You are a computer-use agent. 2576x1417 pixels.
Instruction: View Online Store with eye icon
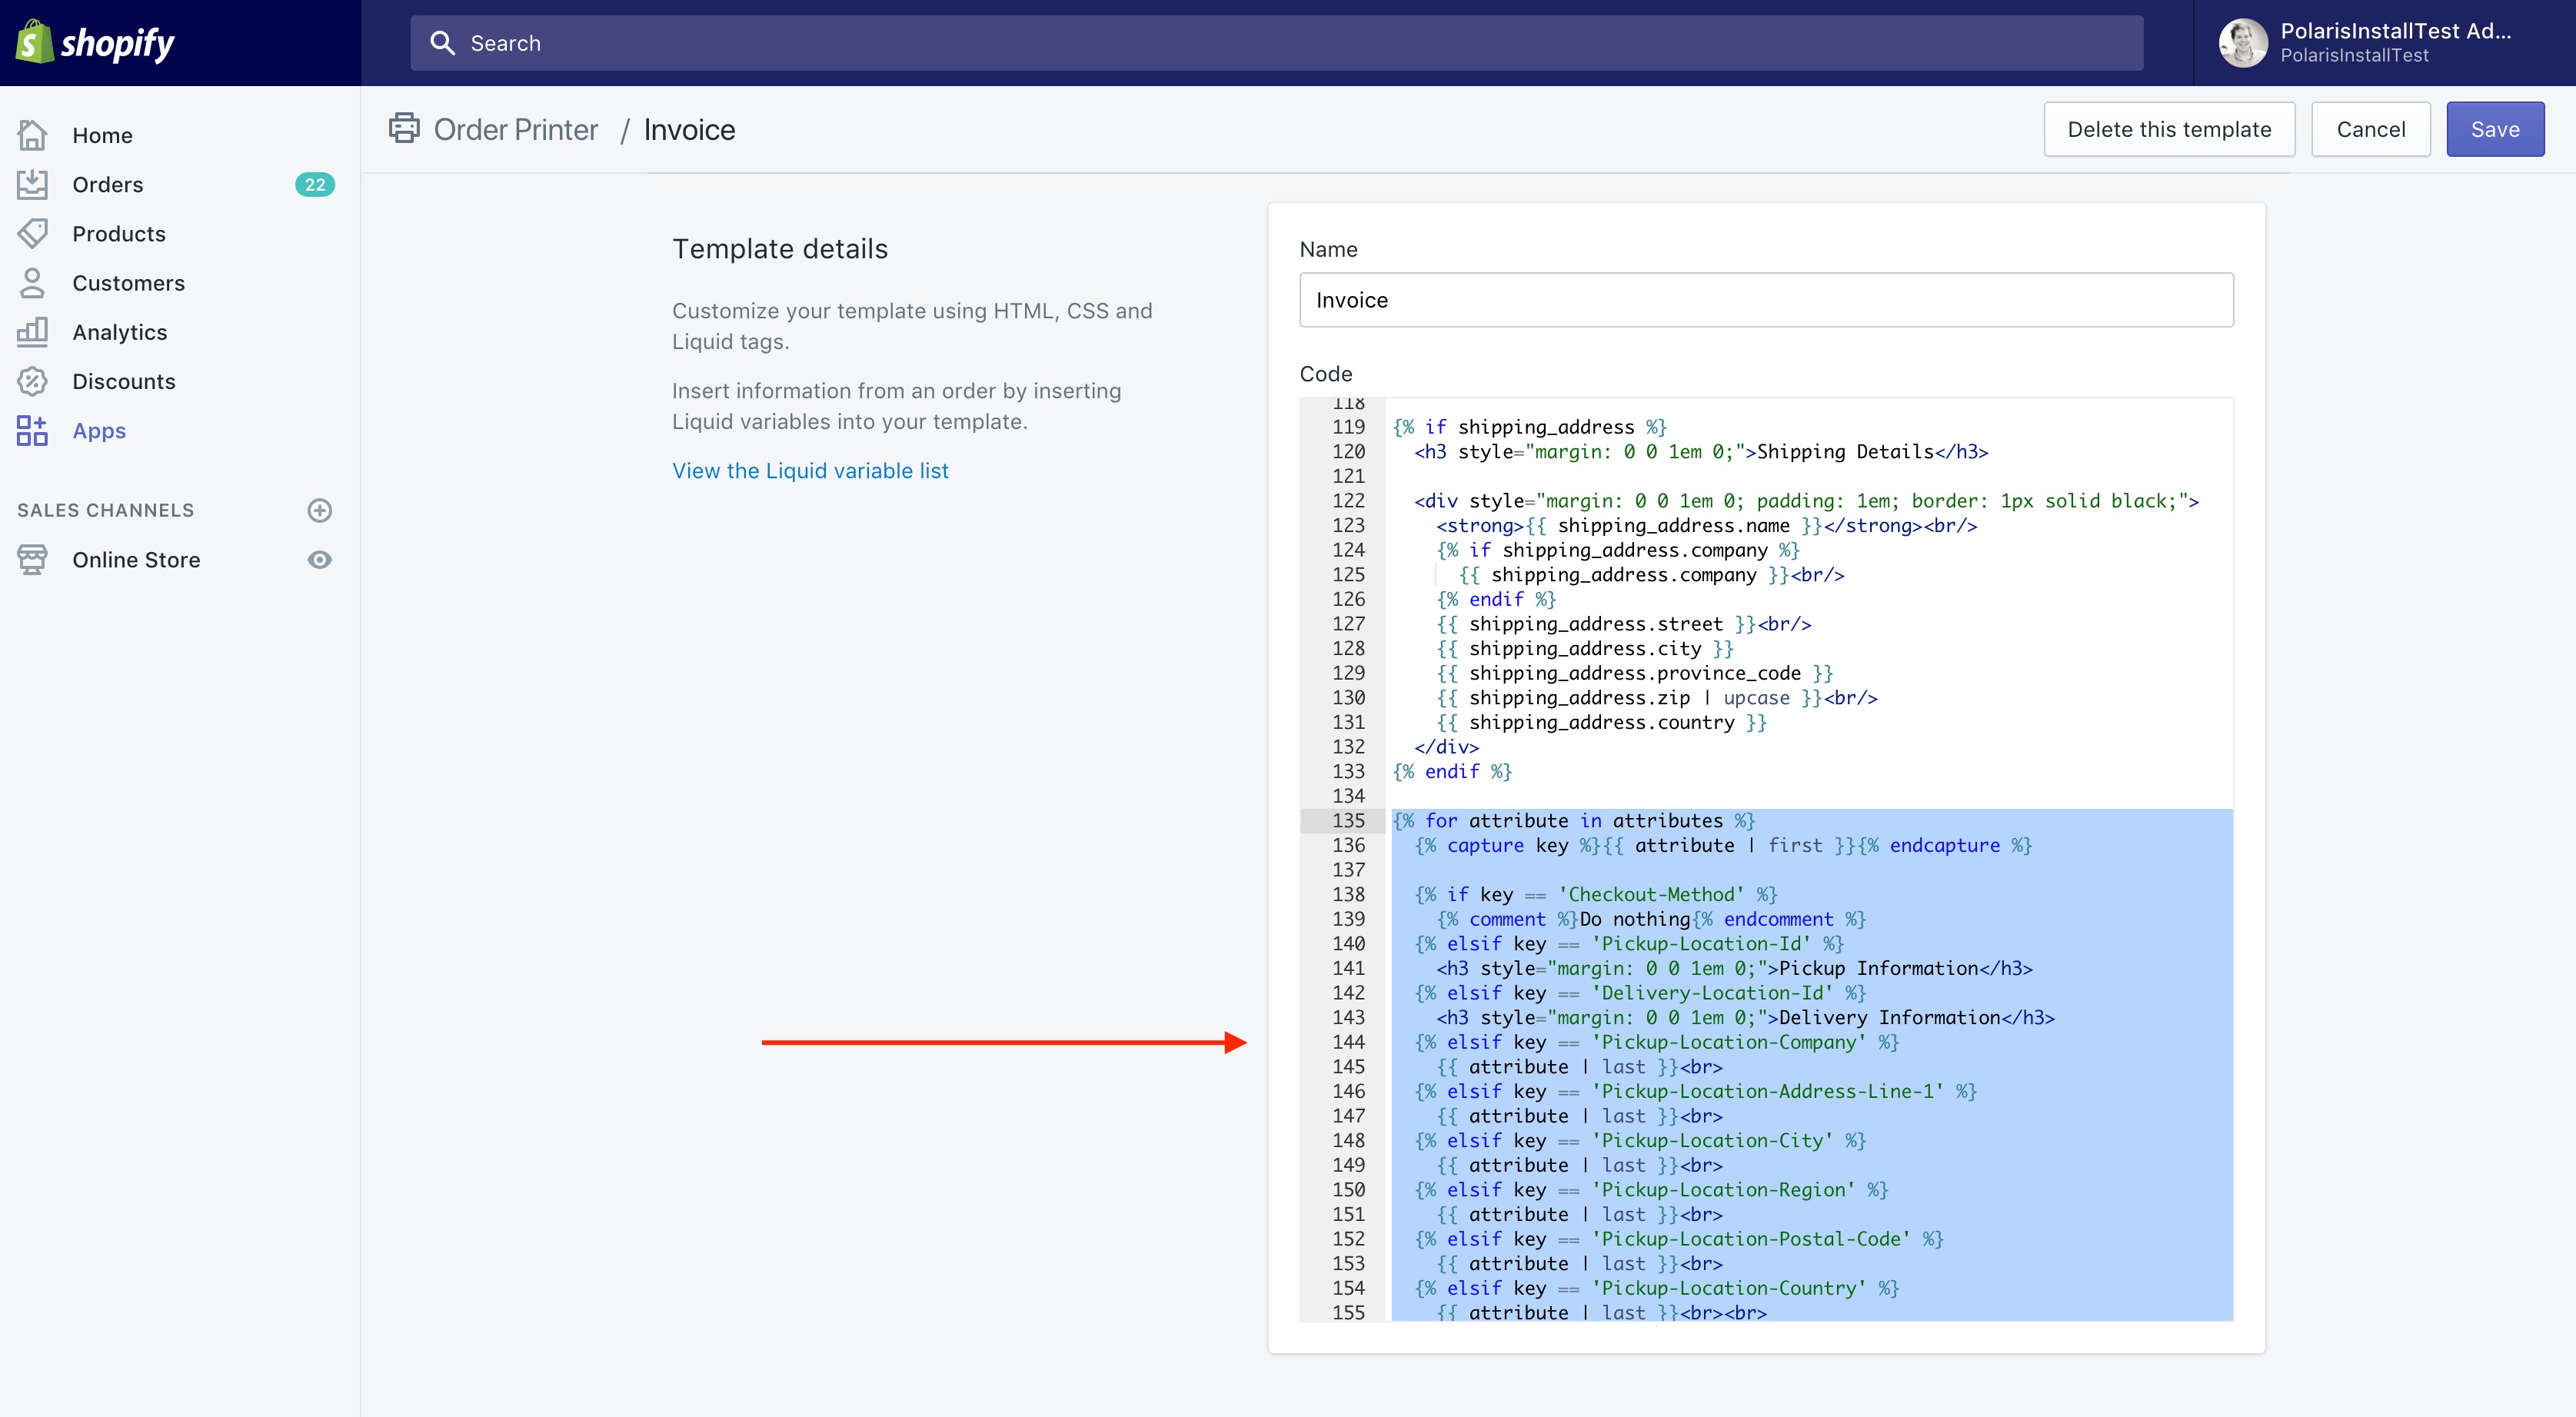click(x=319, y=560)
